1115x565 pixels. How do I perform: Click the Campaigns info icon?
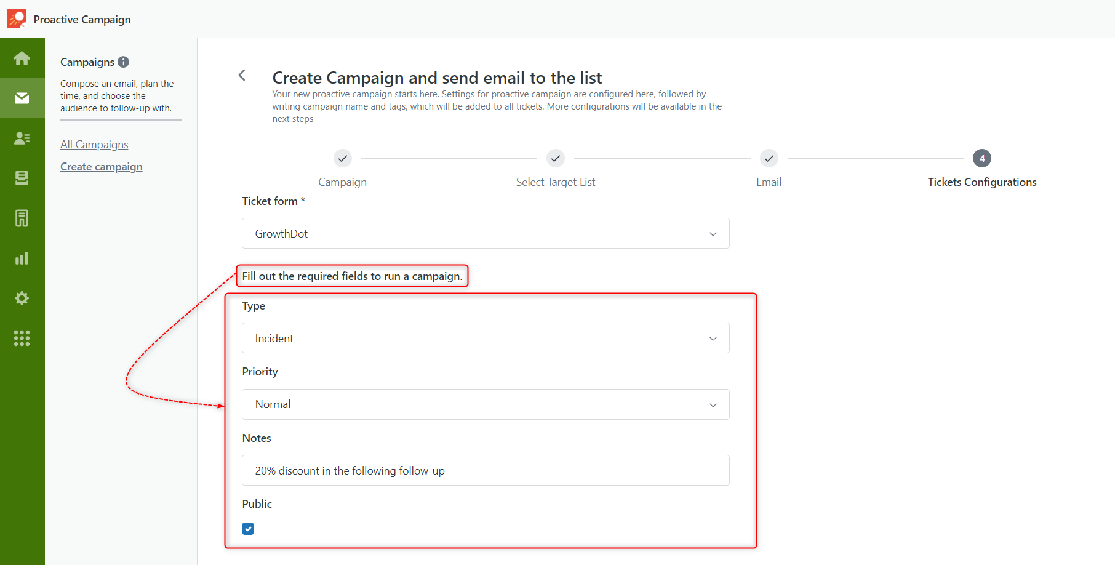123,62
